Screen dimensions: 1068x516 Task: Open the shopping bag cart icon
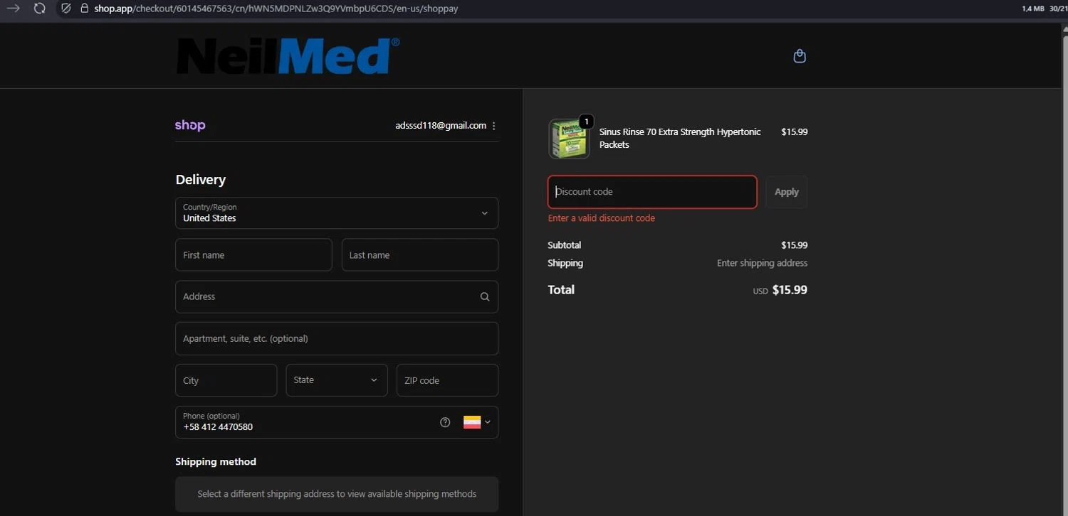(x=800, y=56)
